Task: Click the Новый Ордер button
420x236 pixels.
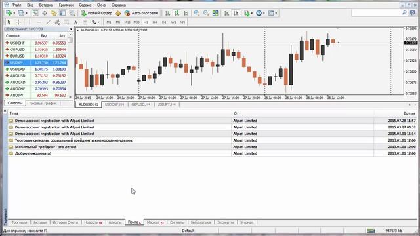Action: pyautogui.click(x=96, y=13)
